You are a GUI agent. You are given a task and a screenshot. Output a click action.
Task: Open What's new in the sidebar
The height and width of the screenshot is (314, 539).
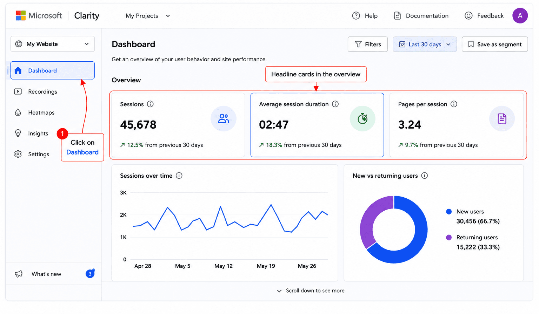(x=53, y=274)
